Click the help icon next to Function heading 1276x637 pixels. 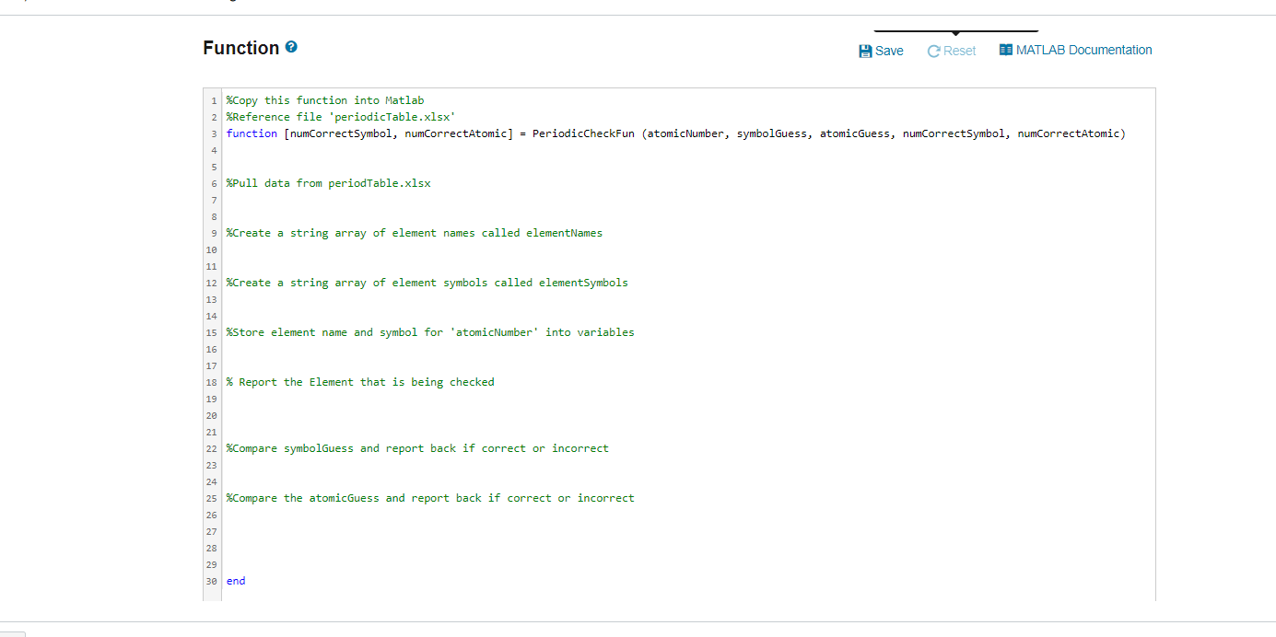[291, 46]
